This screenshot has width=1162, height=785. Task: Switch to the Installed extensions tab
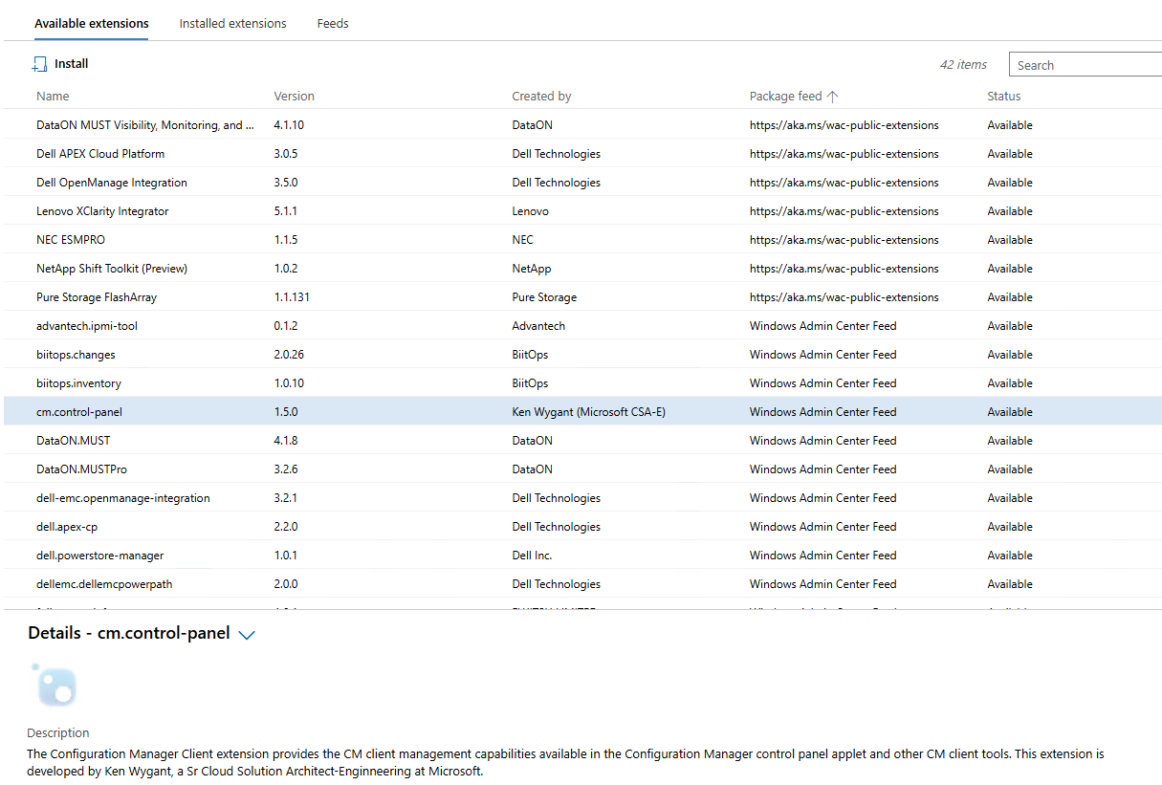coord(232,23)
